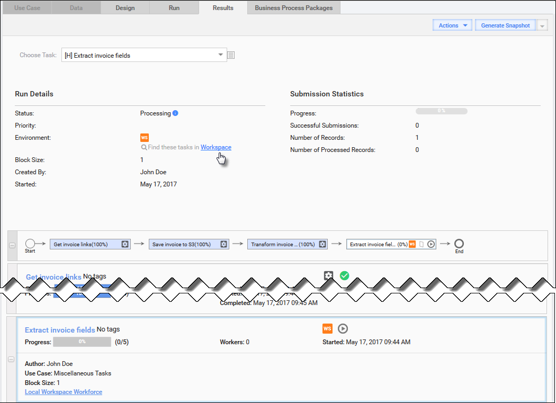The width and height of the screenshot is (556, 403).
Task: Open the Design tab
Action: [125, 8]
